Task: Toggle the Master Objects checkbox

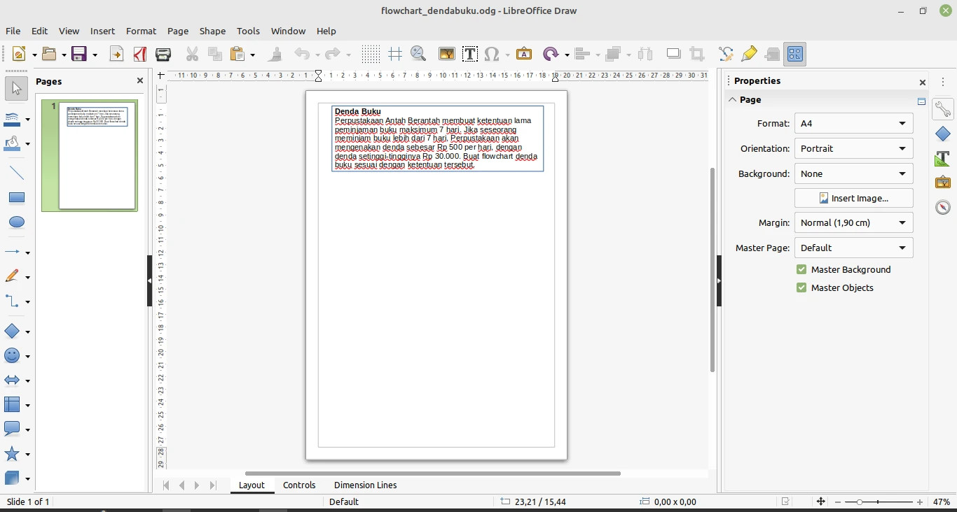Action: coord(801,287)
